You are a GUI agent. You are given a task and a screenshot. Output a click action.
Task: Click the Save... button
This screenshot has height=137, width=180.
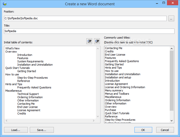point(42,130)
